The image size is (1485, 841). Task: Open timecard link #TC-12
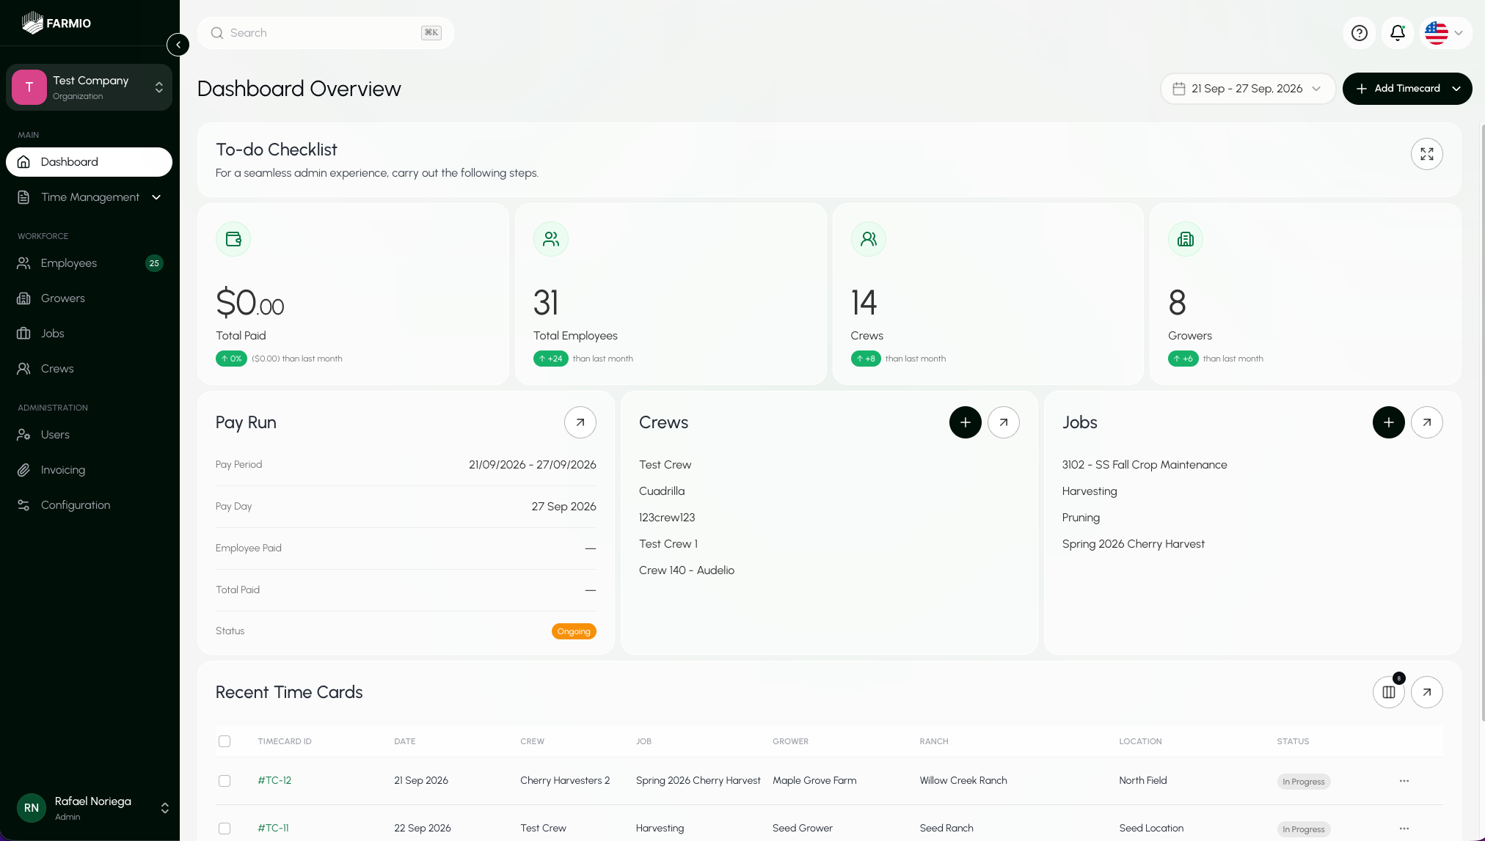274,781
